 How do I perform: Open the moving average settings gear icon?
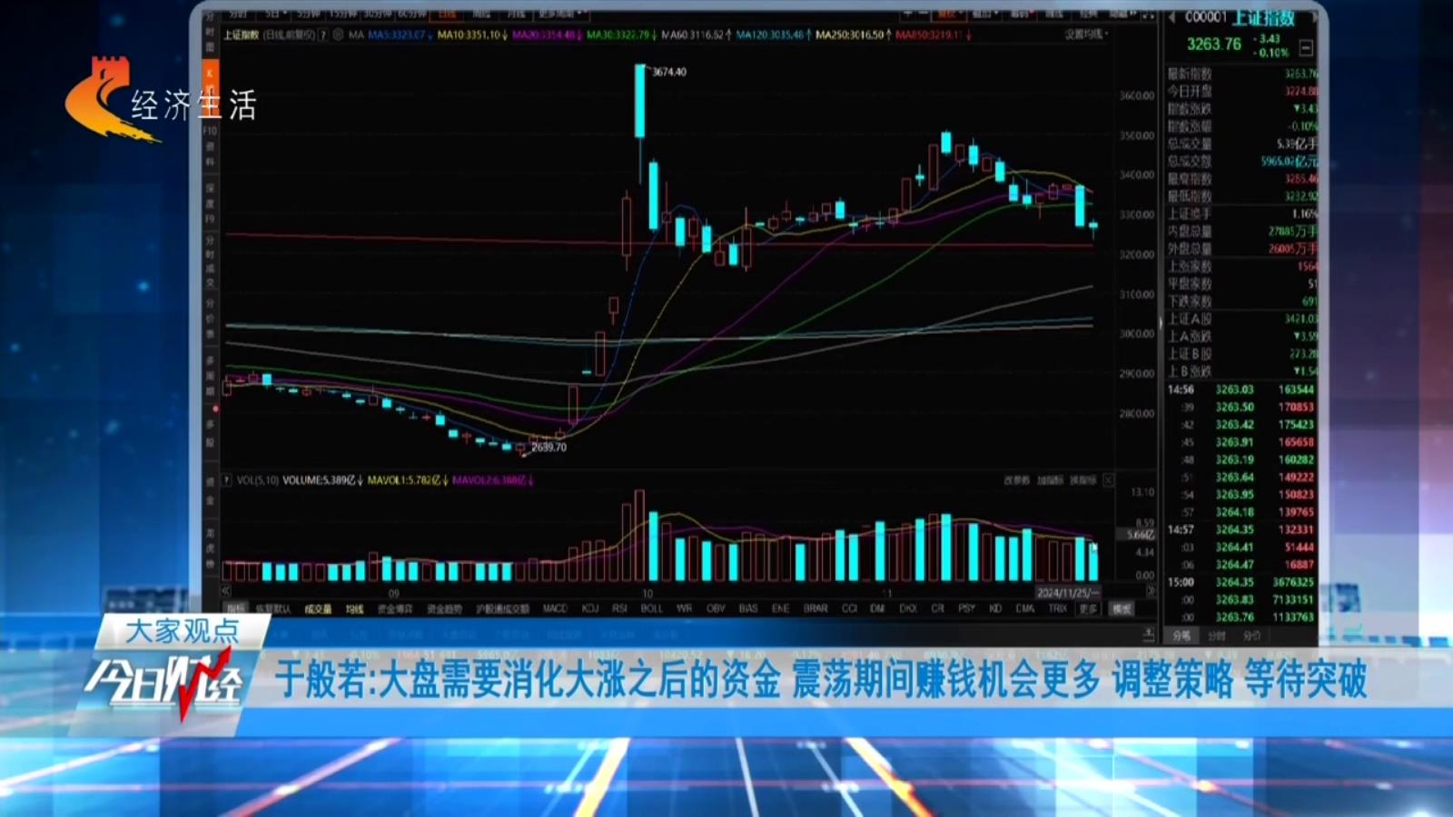click(338, 34)
